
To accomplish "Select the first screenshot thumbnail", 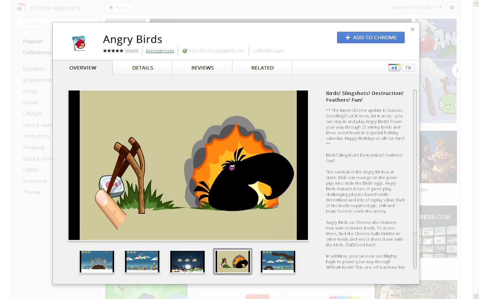I will click(97, 262).
